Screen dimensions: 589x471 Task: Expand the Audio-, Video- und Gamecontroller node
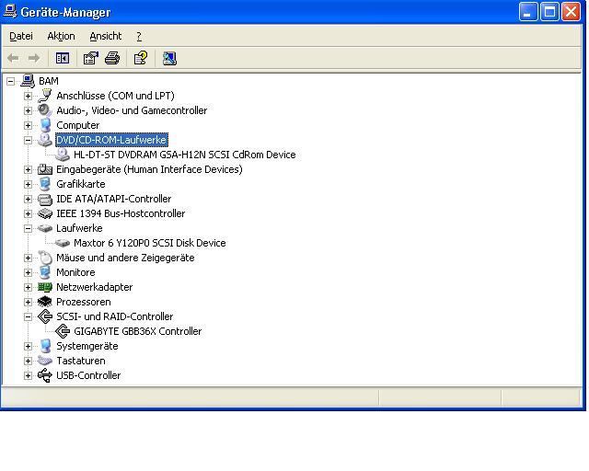click(x=28, y=110)
